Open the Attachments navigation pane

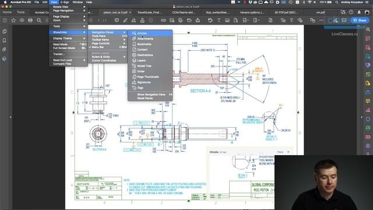pyautogui.click(x=150, y=38)
